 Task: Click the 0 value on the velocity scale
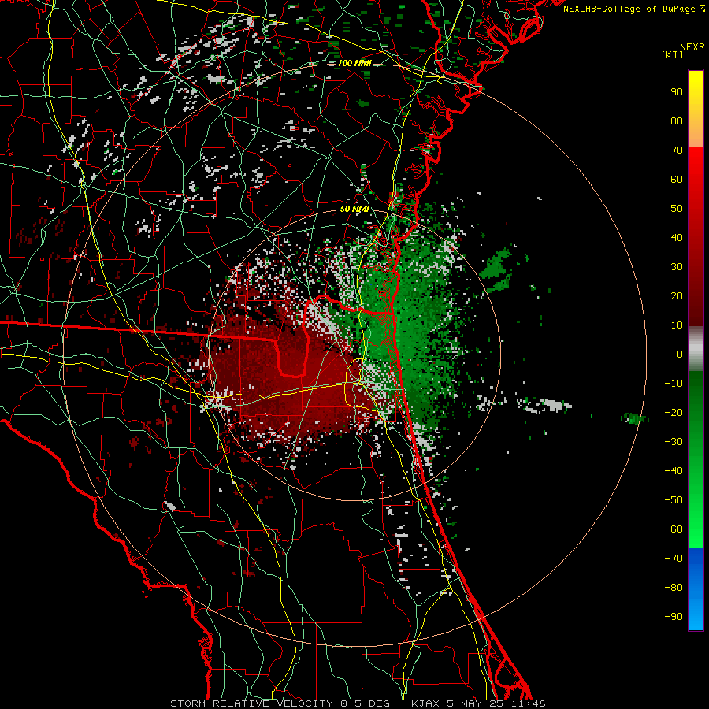tap(680, 354)
